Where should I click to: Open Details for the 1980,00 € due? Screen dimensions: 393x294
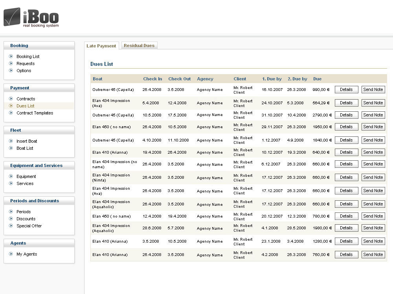[346, 228]
